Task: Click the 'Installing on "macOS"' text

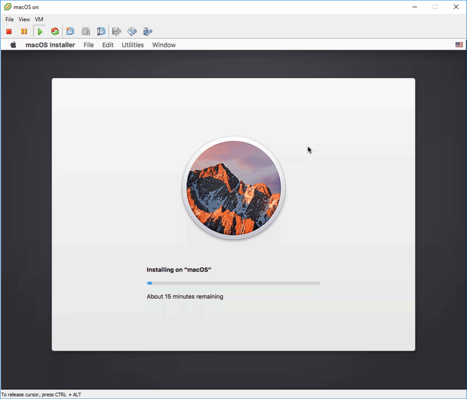Action: click(179, 270)
